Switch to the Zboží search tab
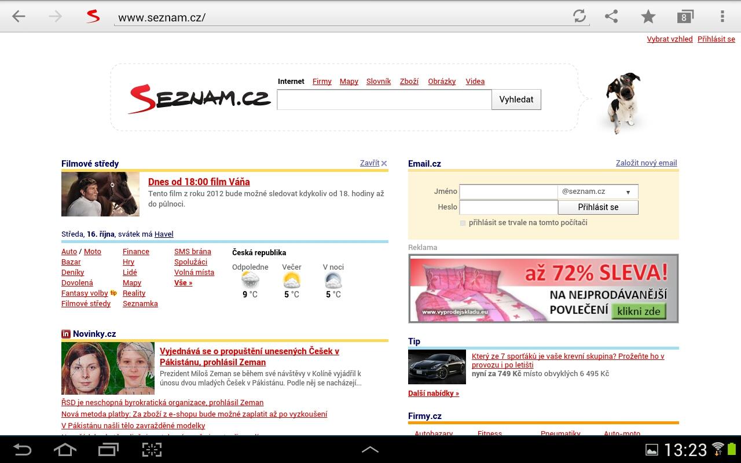Screen dimensions: 741x463 [x=409, y=82]
